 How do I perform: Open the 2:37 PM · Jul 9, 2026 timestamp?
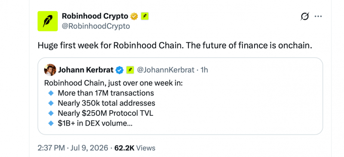[x=73, y=148]
